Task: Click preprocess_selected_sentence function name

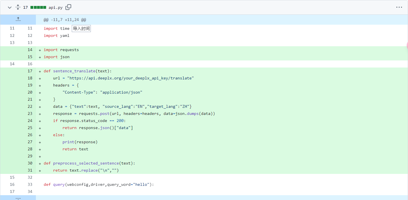Action: pyautogui.click(x=85, y=163)
